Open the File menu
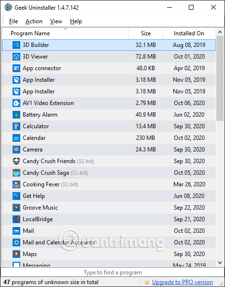This screenshot has width=225, height=287. (x=14, y=21)
